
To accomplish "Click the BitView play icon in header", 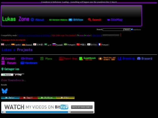I will point(71,20).
